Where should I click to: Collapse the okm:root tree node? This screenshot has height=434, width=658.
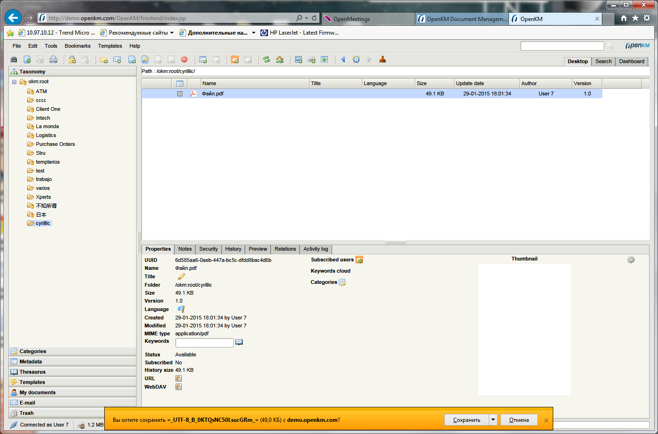(x=14, y=82)
